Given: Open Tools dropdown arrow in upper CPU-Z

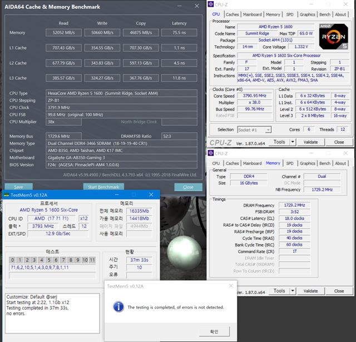Looking at the screenshot, I should [293, 142].
